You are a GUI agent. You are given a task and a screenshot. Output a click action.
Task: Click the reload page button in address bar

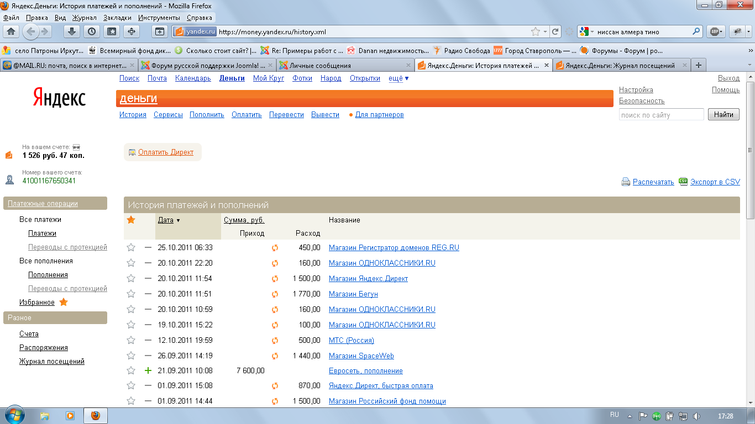click(555, 32)
